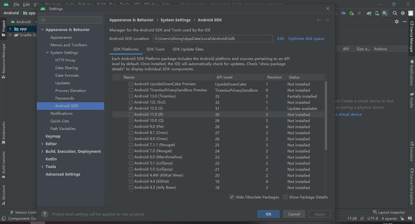Open the Keymap settings page
415x224 pixels.
(53, 136)
